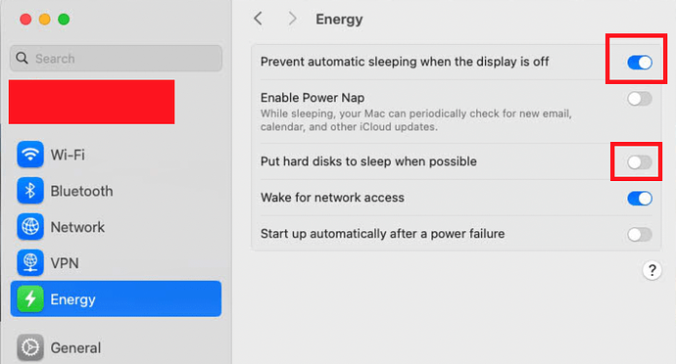676x364 pixels.
Task: Open help with the question mark button
Action: [x=652, y=270]
